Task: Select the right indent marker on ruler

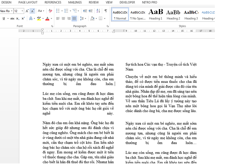Action: pyautogui.click(x=114, y=31)
